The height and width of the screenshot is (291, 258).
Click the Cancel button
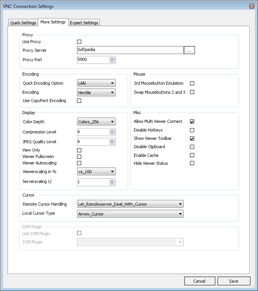(x=200, y=281)
